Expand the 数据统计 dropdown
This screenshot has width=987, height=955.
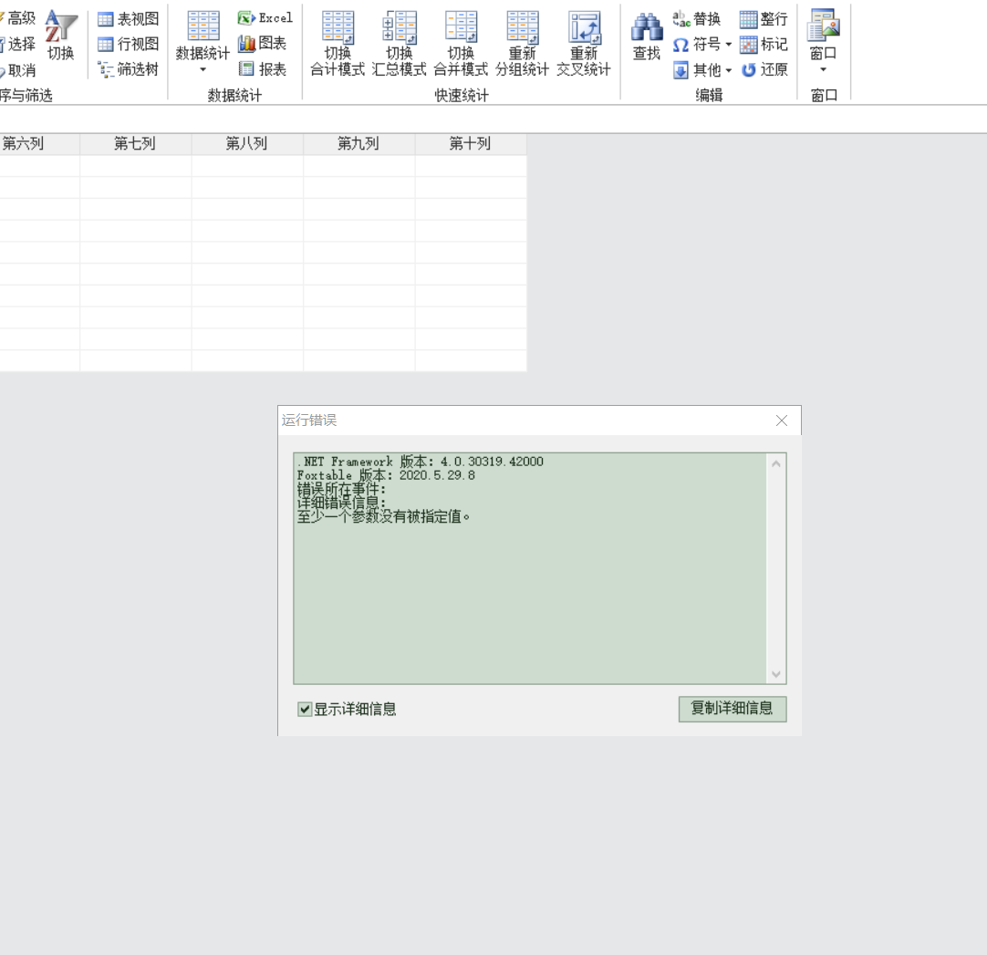click(x=203, y=69)
